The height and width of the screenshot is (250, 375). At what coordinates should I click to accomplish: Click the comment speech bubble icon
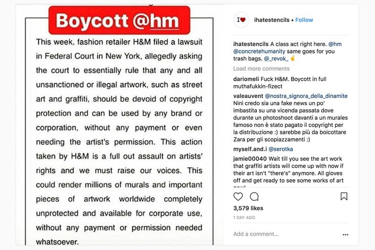pos(254,197)
